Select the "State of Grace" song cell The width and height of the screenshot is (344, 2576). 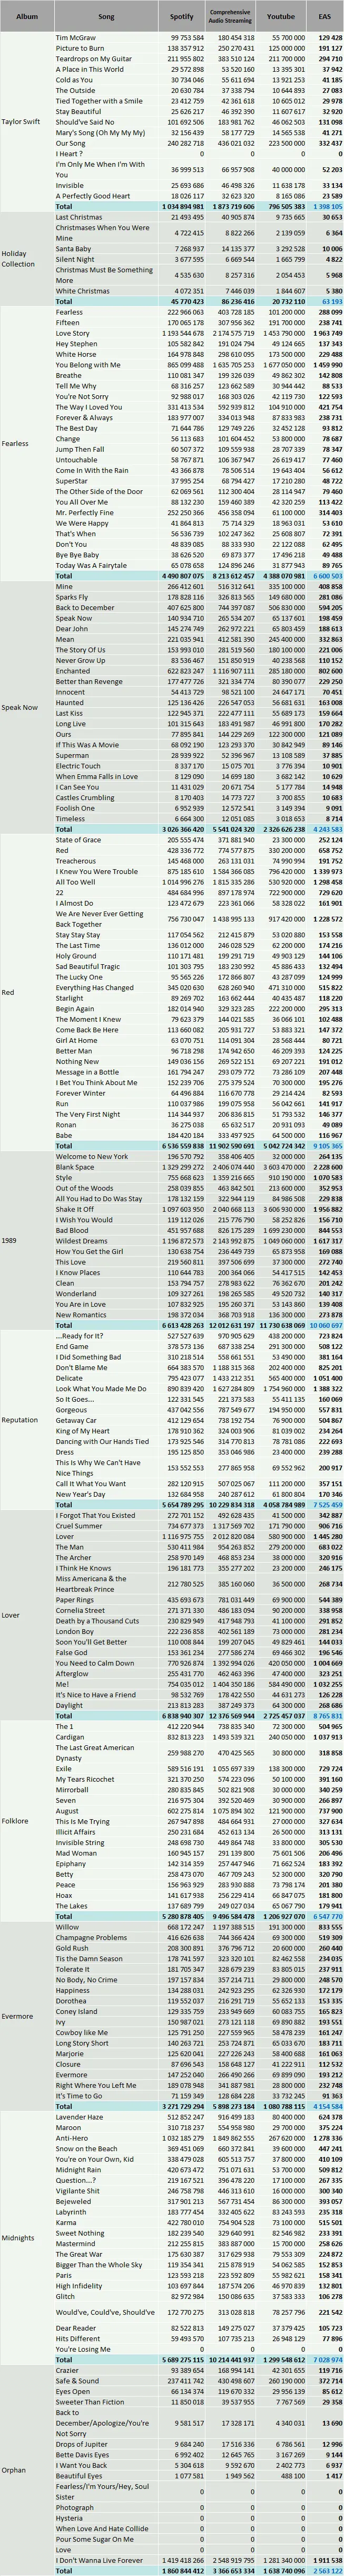[106, 839]
